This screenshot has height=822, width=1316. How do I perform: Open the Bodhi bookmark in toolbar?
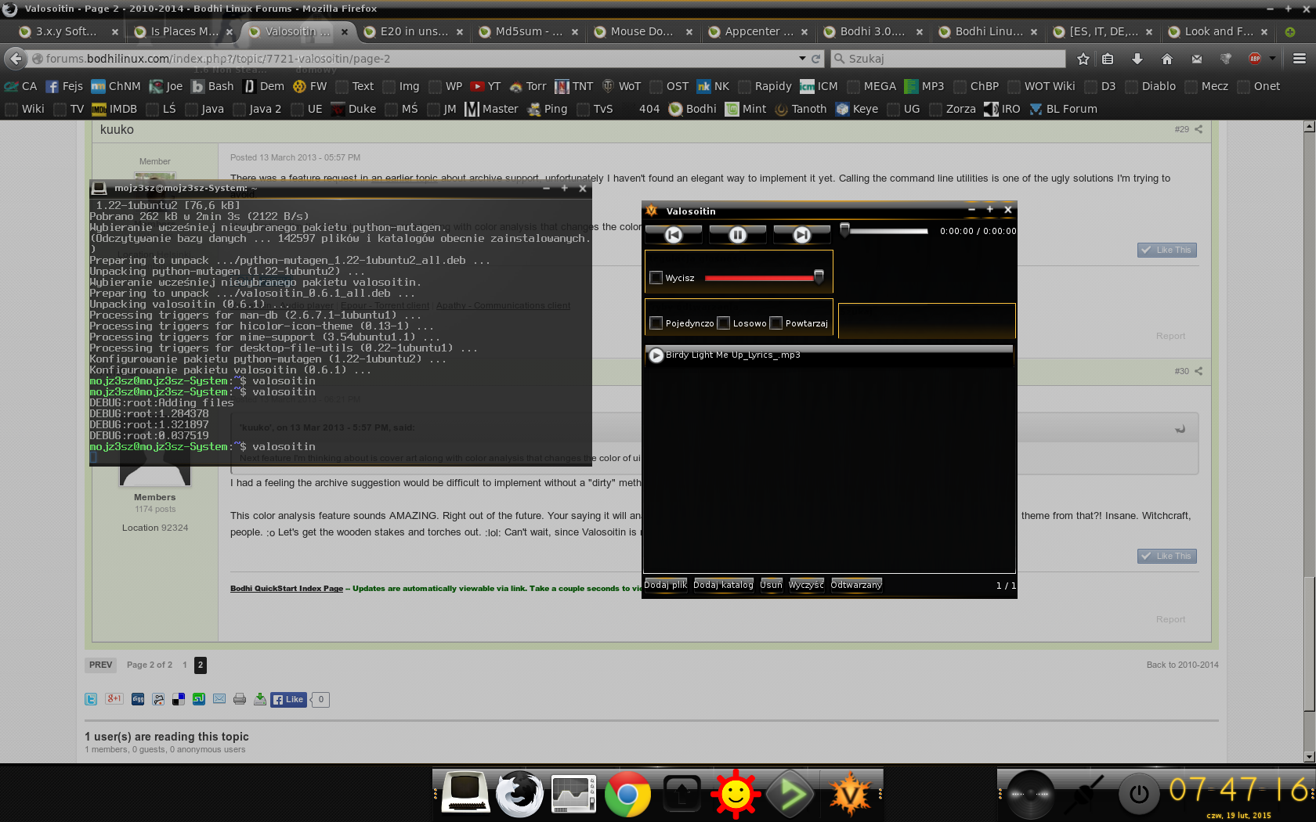point(692,109)
